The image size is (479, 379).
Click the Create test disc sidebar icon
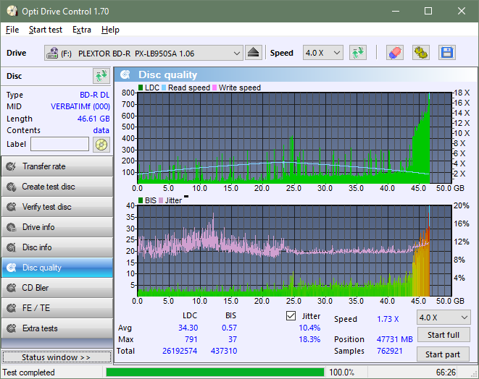(x=12, y=187)
